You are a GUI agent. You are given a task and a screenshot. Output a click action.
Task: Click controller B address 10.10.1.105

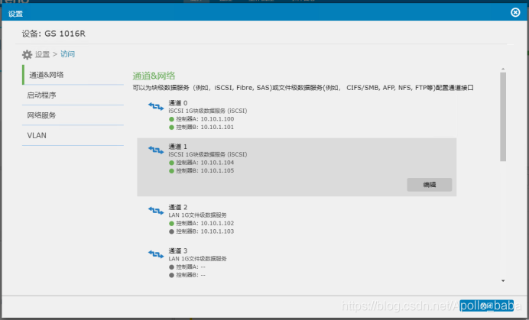[217, 170]
